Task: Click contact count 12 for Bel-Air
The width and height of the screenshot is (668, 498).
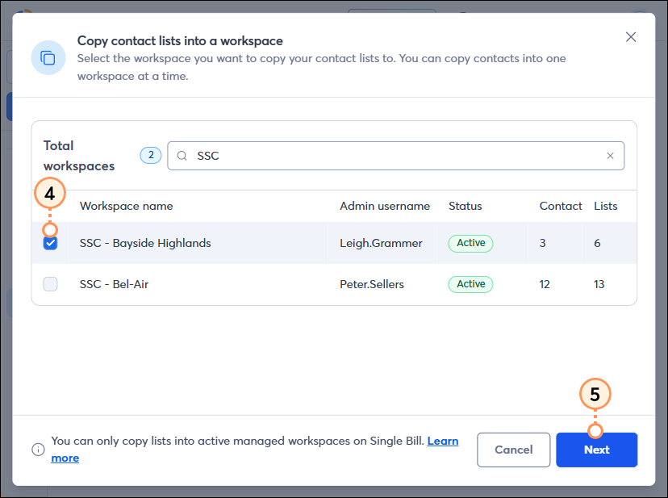Action: coord(545,284)
